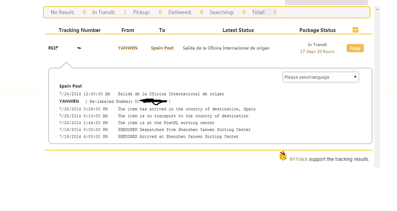
Task: Select the In Transit count filter
Action: coord(109,12)
